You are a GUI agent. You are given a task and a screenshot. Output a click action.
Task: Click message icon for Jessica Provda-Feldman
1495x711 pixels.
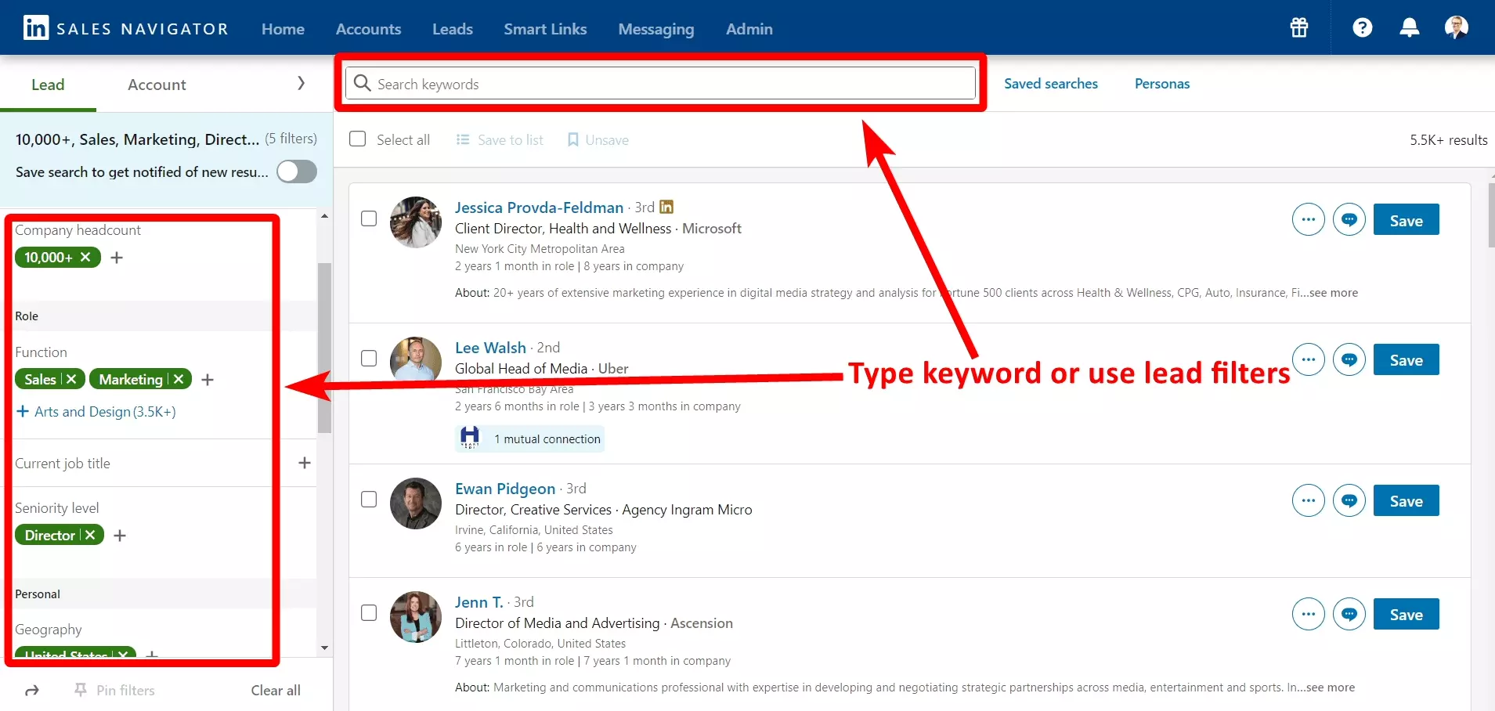click(1349, 220)
